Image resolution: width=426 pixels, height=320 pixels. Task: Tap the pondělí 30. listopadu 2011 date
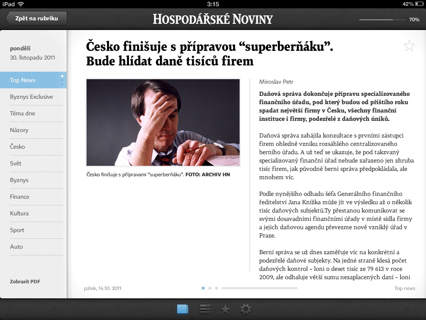pyautogui.click(x=32, y=53)
